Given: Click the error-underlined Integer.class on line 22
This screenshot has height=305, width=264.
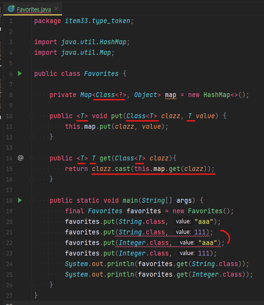Looking at the screenshot, I should (144, 243).
